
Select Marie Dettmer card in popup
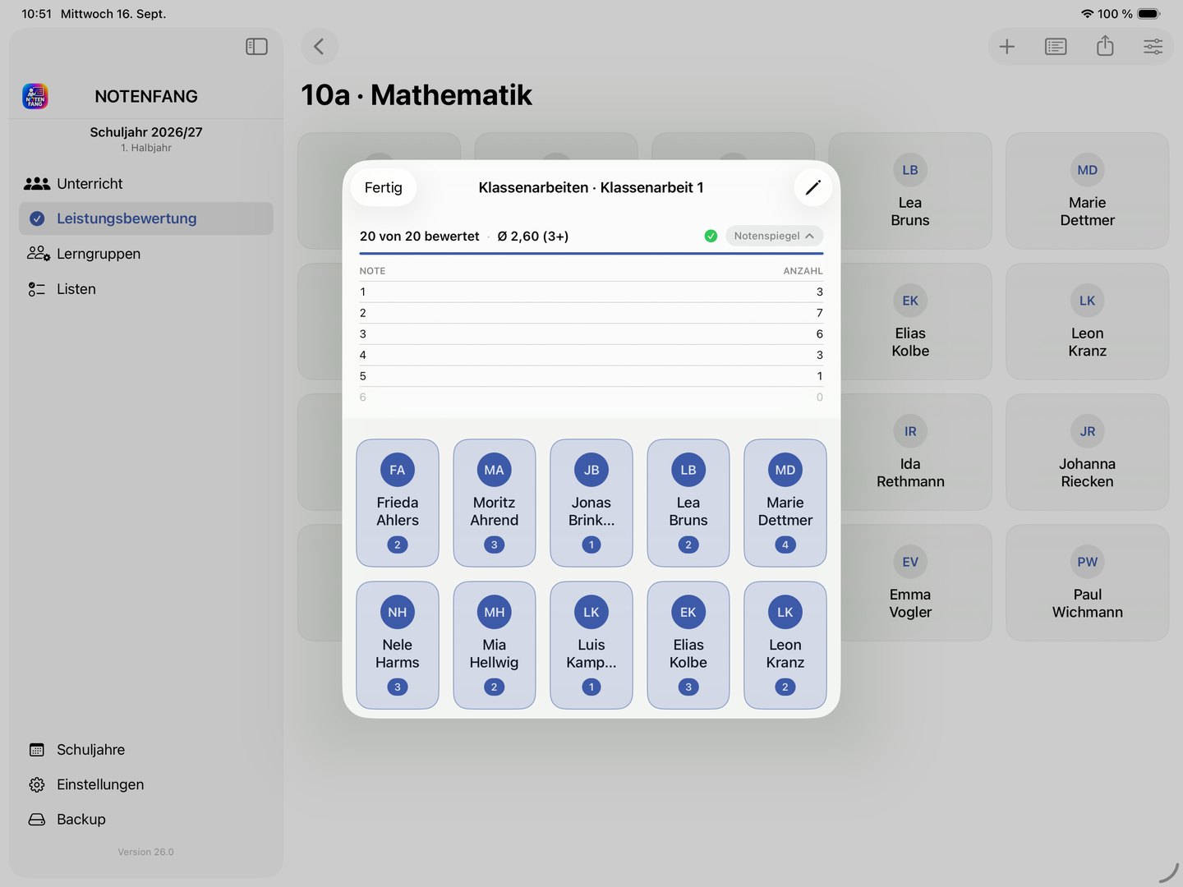point(785,503)
